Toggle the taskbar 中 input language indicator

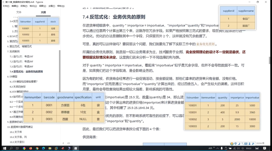(243, 148)
